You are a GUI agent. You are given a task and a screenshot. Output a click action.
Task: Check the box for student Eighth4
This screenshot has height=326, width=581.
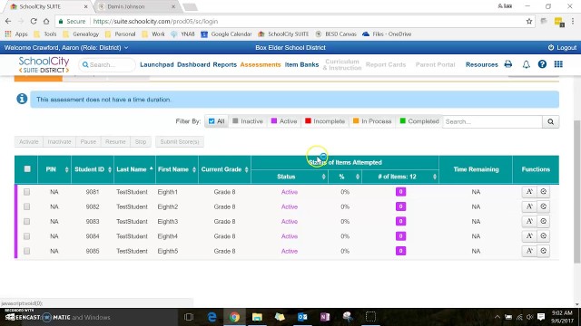(26, 236)
